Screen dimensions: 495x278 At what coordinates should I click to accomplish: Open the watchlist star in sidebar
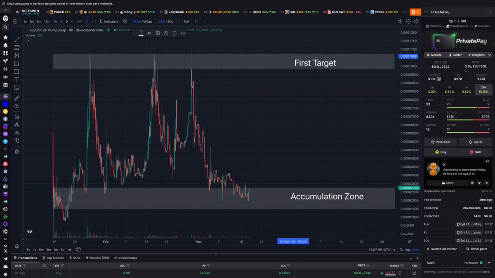tap(5, 37)
